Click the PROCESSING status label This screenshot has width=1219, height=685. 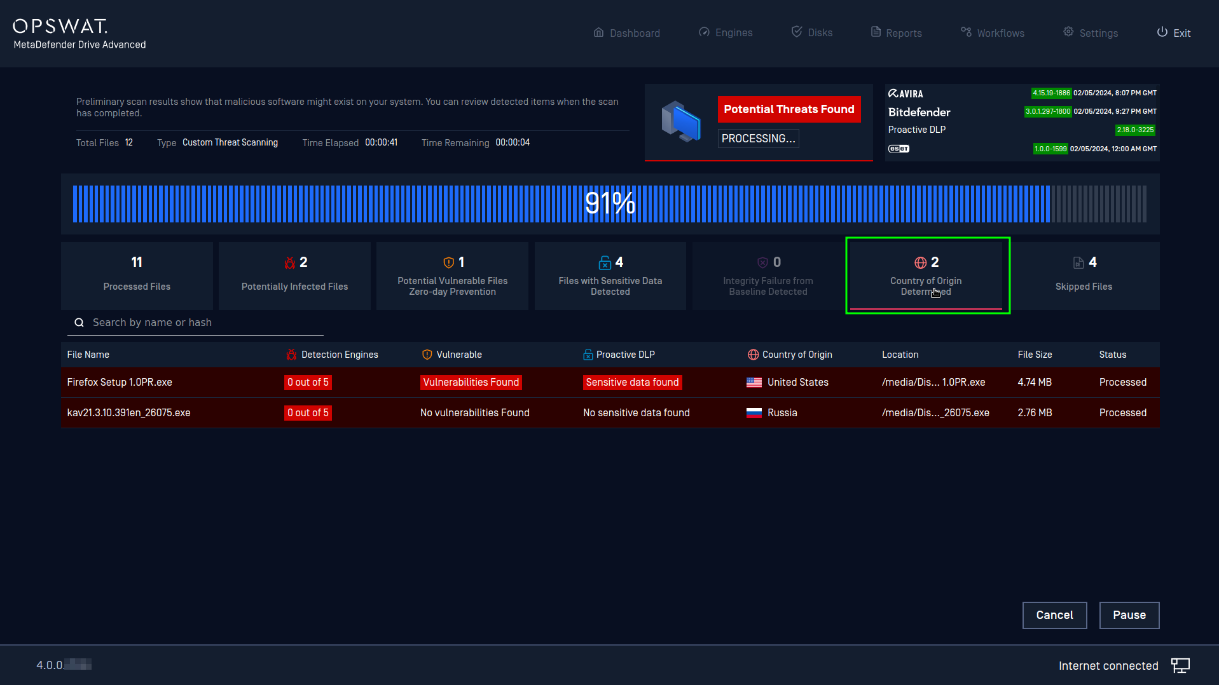(759, 139)
